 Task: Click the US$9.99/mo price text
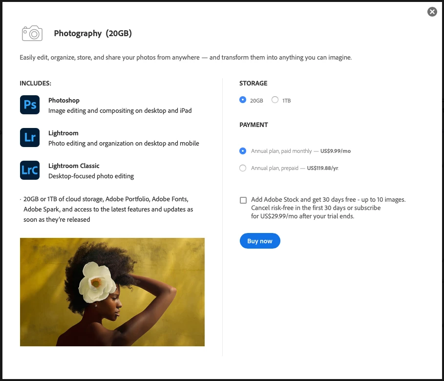[336, 151]
